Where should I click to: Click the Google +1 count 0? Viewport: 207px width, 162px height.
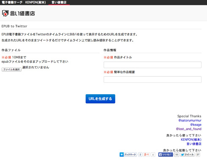coord(153,155)
